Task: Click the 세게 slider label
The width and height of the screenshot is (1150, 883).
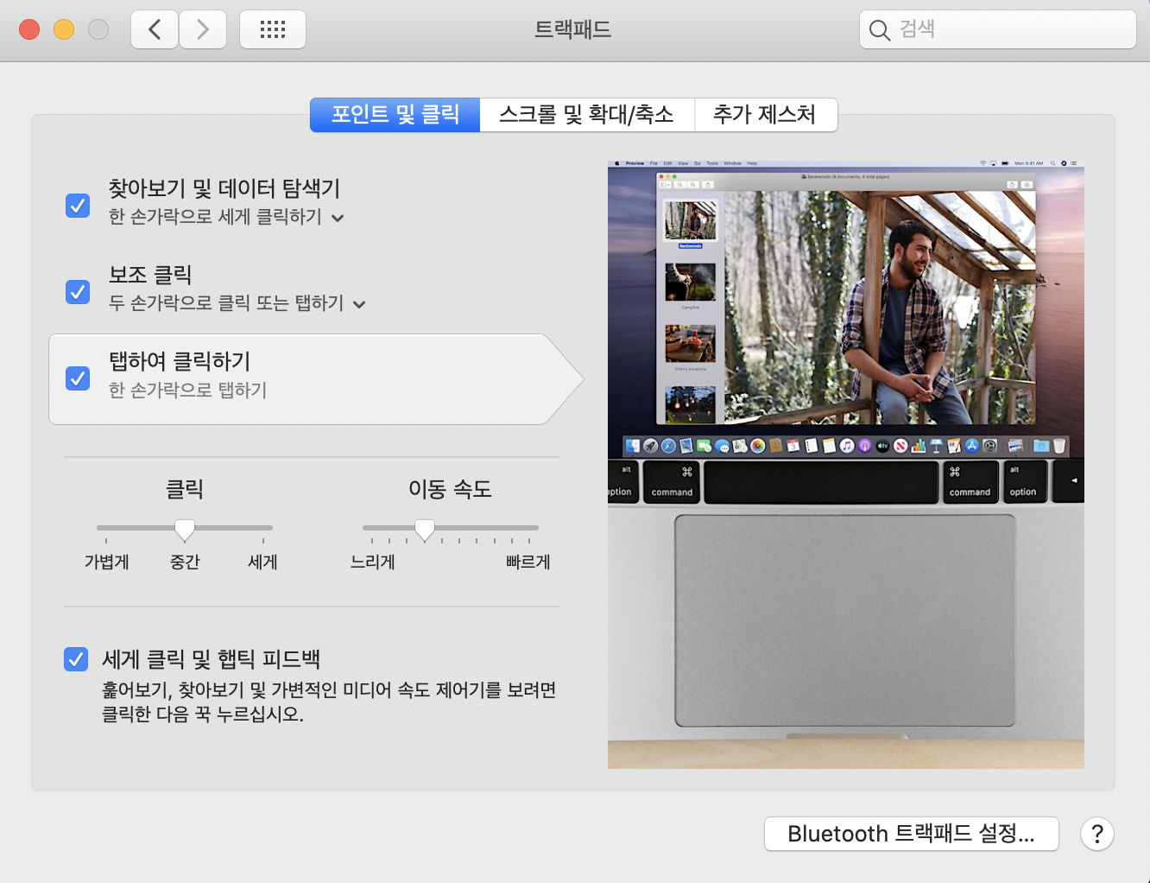Action: (262, 562)
